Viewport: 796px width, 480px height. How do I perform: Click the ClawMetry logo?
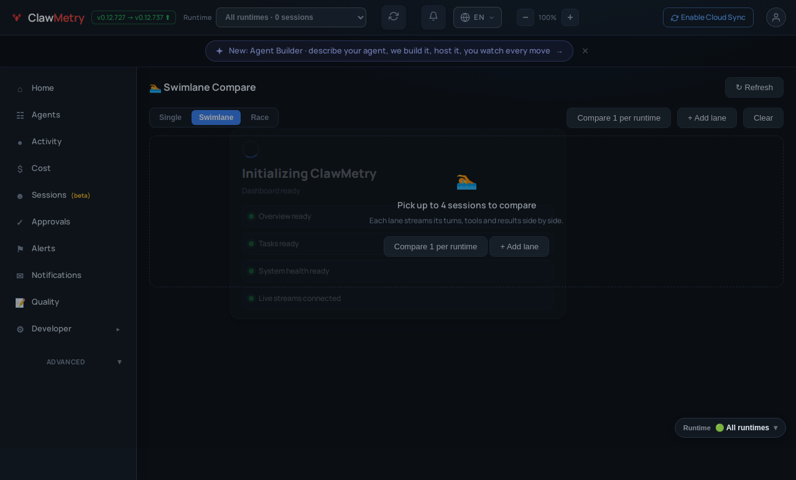click(48, 17)
